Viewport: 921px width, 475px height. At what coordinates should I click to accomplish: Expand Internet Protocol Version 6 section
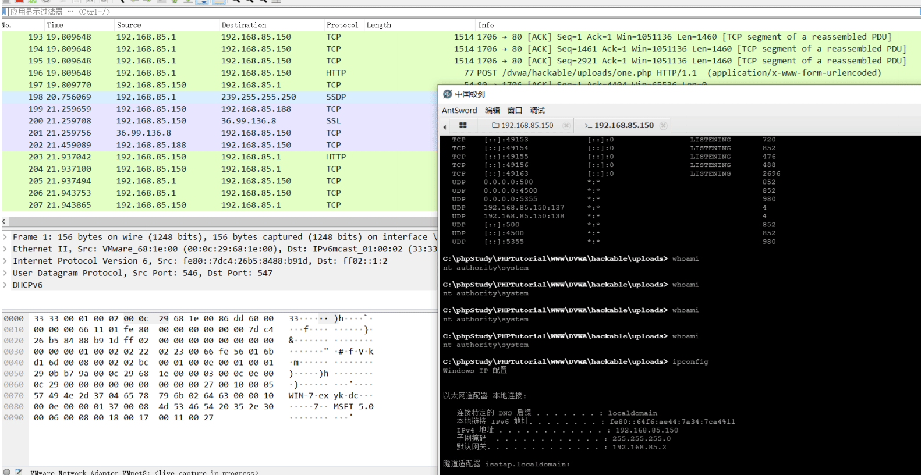pos(5,261)
